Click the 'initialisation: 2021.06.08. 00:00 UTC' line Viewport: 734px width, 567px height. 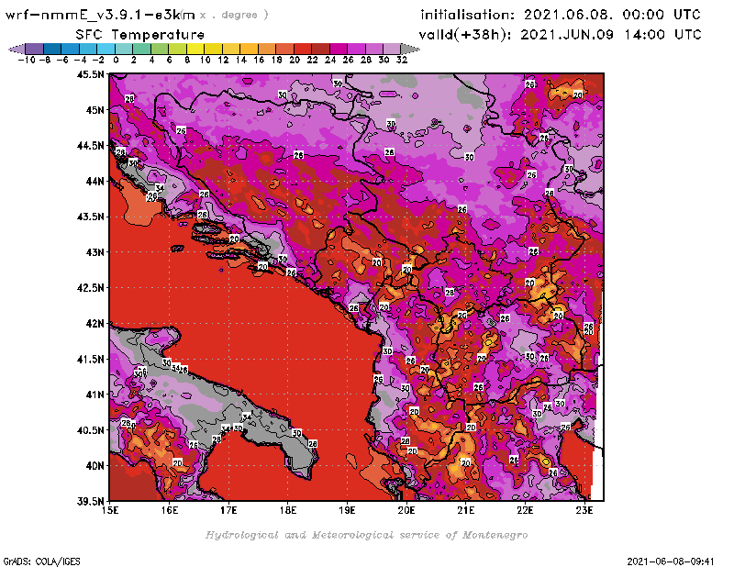point(561,15)
